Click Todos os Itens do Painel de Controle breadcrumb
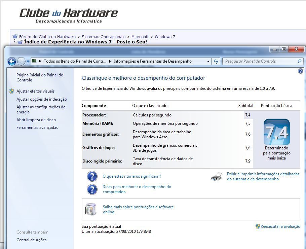Viewport: 306px width, 249px height. click(x=75, y=61)
